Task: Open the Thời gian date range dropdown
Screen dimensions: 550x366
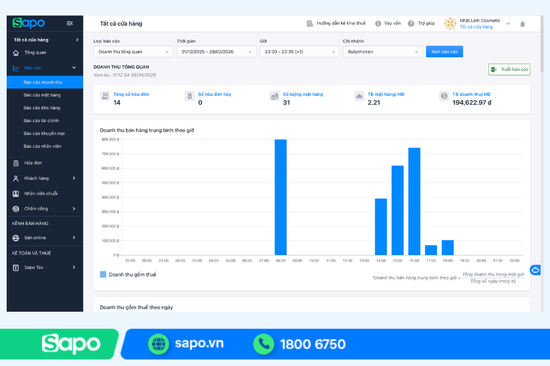Action: pos(216,52)
